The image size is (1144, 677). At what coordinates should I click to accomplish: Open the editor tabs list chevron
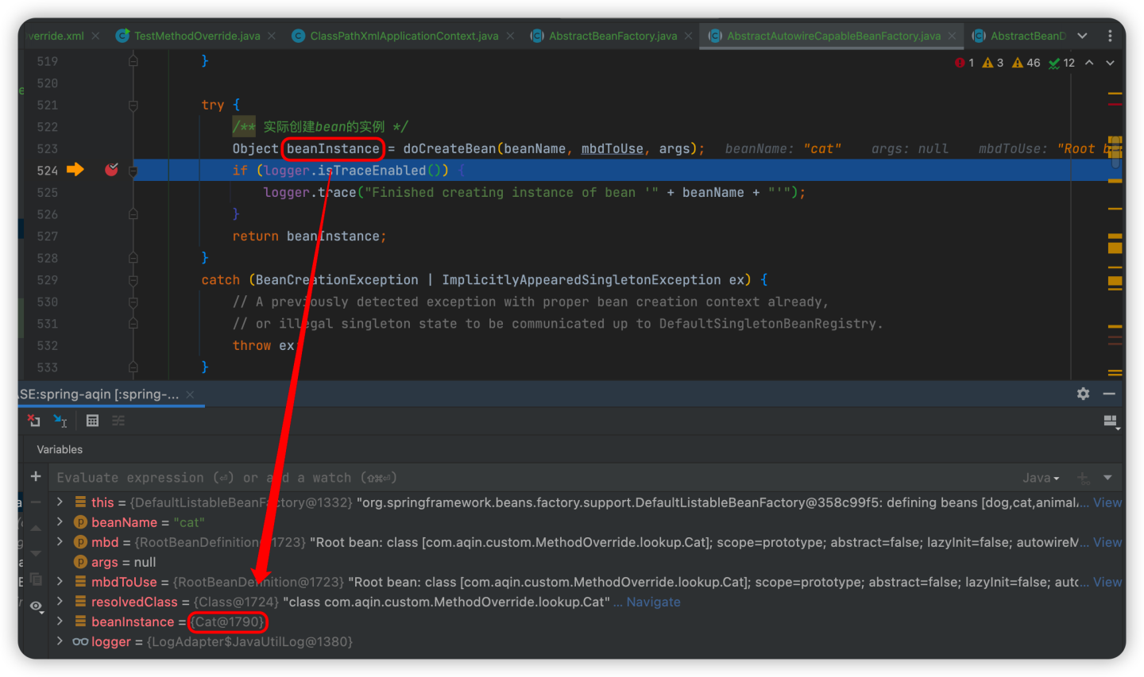1082,36
